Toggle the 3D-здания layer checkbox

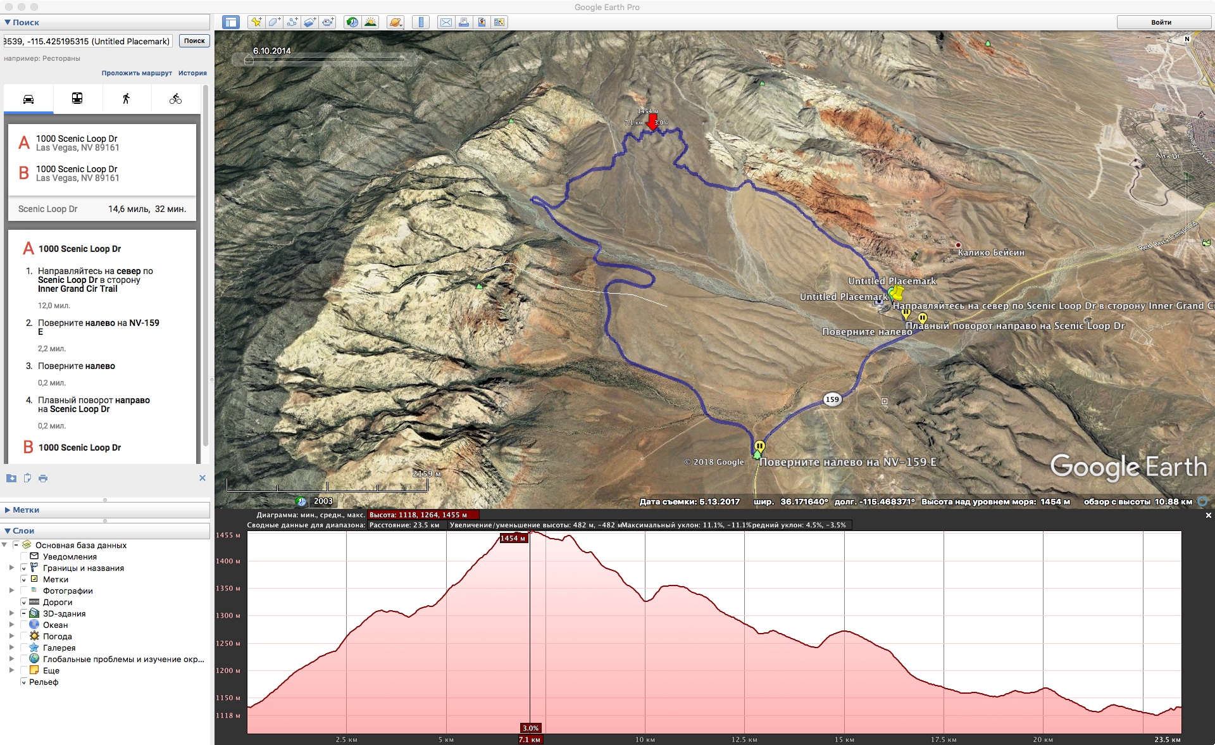(24, 613)
